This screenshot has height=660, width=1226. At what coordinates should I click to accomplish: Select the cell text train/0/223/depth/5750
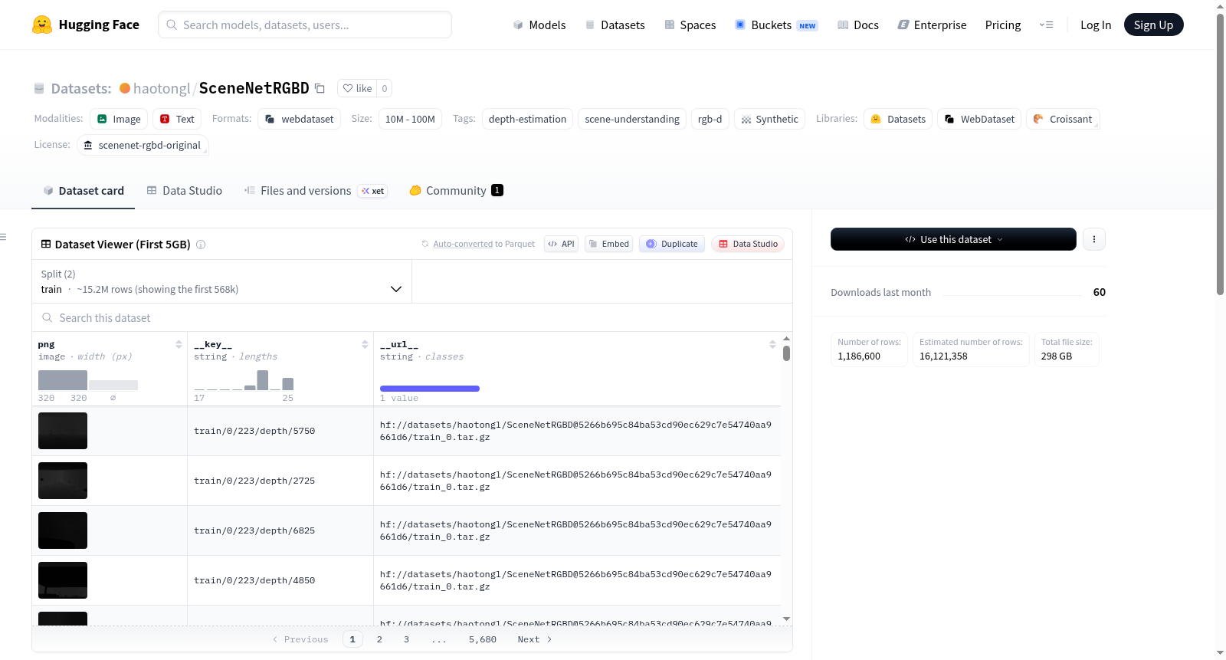coord(254,431)
